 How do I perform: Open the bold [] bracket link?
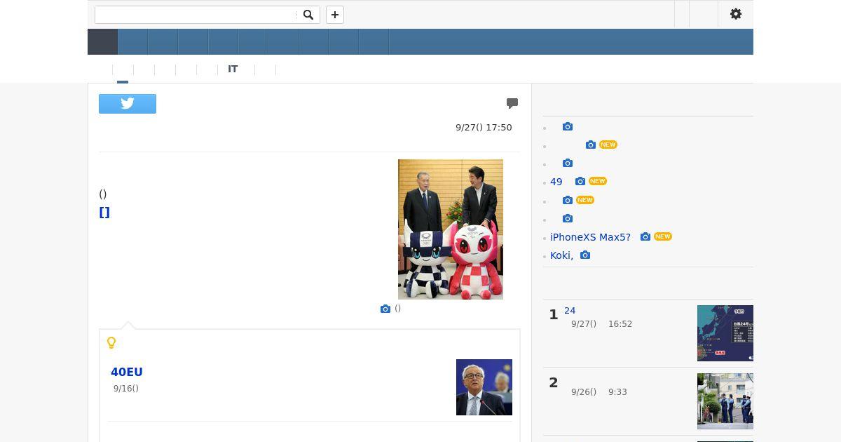coord(104,213)
